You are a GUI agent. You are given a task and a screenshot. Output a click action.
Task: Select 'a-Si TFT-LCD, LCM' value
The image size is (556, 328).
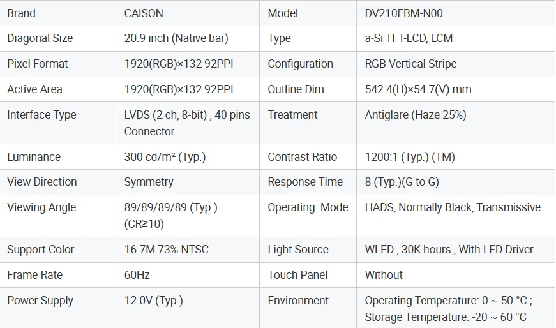pyautogui.click(x=409, y=38)
